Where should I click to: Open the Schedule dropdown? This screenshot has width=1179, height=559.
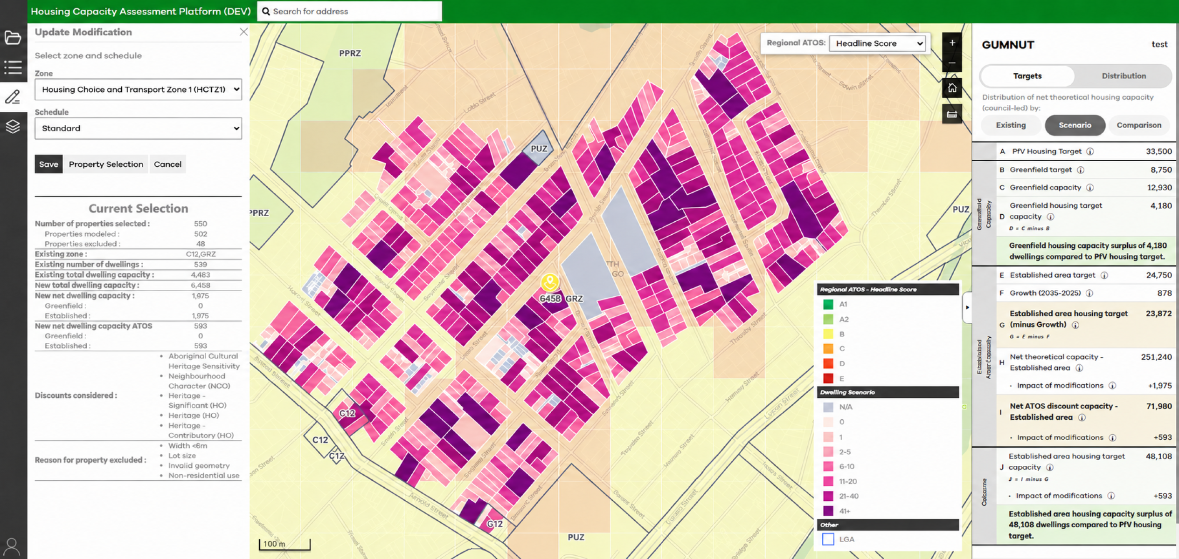coord(138,128)
